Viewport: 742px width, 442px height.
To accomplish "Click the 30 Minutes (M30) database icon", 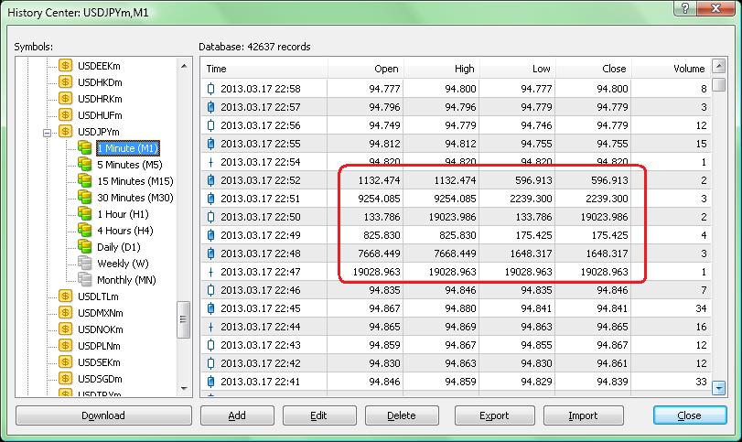I will pyautogui.click(x=85, y=198).
